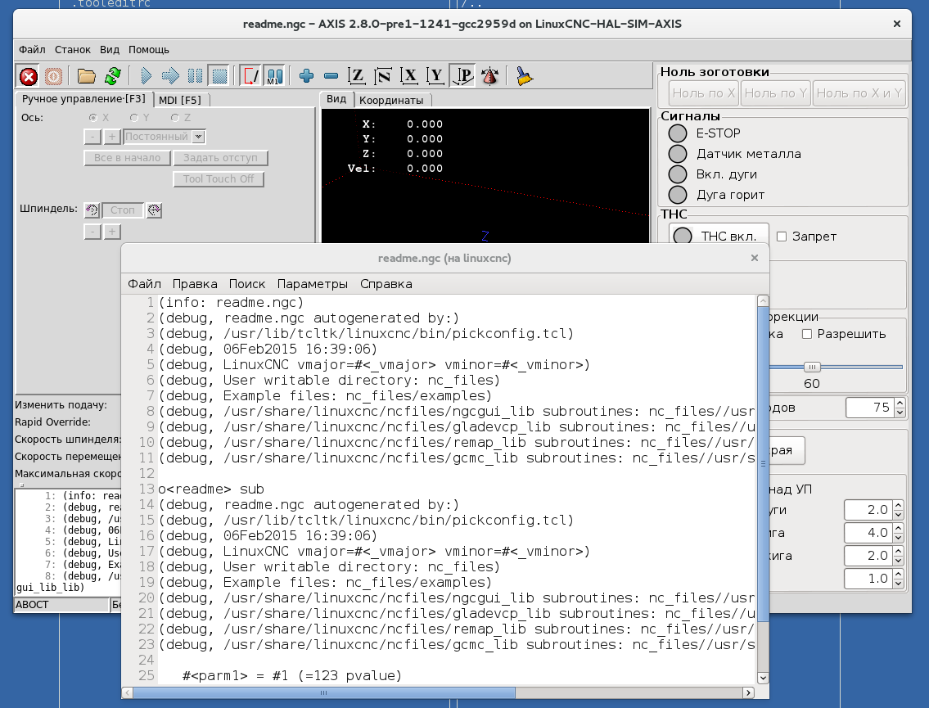This screenshot has width=929, height=708.
Task: Check the Разрешить checkbox
Action: pyautogui.click(x=807, y=334)
